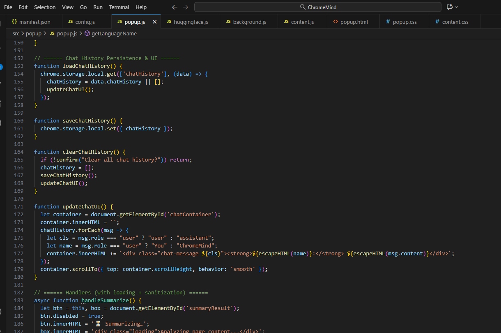Viewport: 501px width, 333px height.
Task: Select the popup.css tab
Action: tap(404, 22)
